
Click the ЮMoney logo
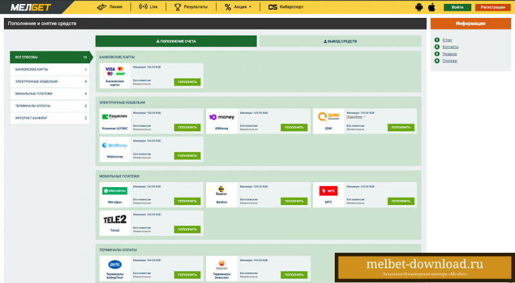(x=221, y=117)
